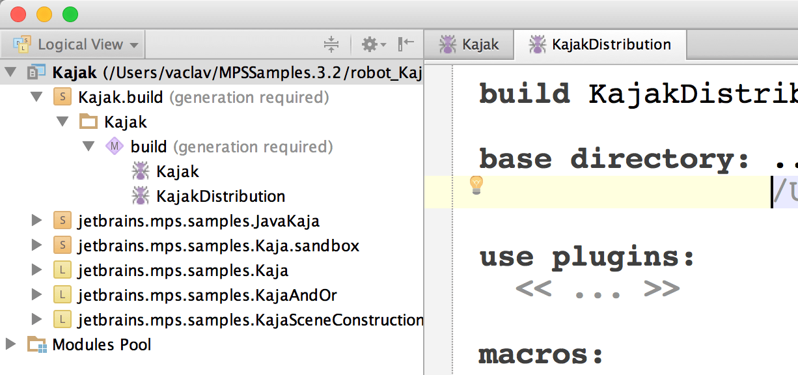Click the Kajak folder icon in tree
This screenshot has width=798, height=375.
[x=88, y=122]
